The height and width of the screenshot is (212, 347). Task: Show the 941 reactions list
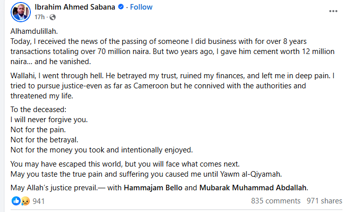39,201
